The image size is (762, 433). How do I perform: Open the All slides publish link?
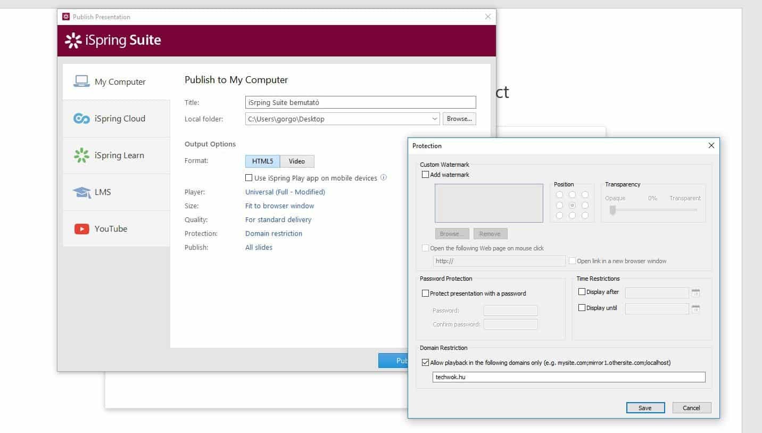pos(259,247)
